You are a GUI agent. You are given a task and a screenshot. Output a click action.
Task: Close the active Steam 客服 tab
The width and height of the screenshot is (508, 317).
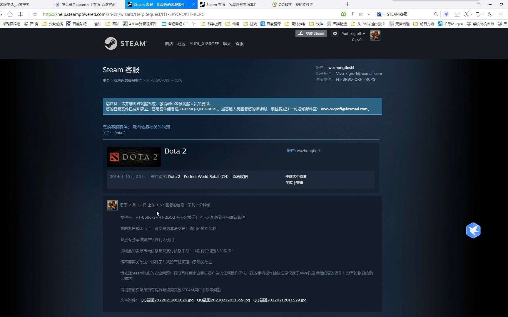[x=193, y=4]
